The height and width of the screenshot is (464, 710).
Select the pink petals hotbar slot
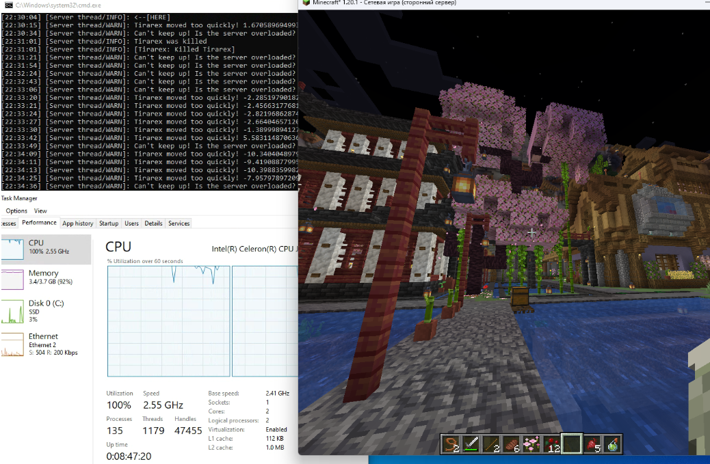click(531, 444)
